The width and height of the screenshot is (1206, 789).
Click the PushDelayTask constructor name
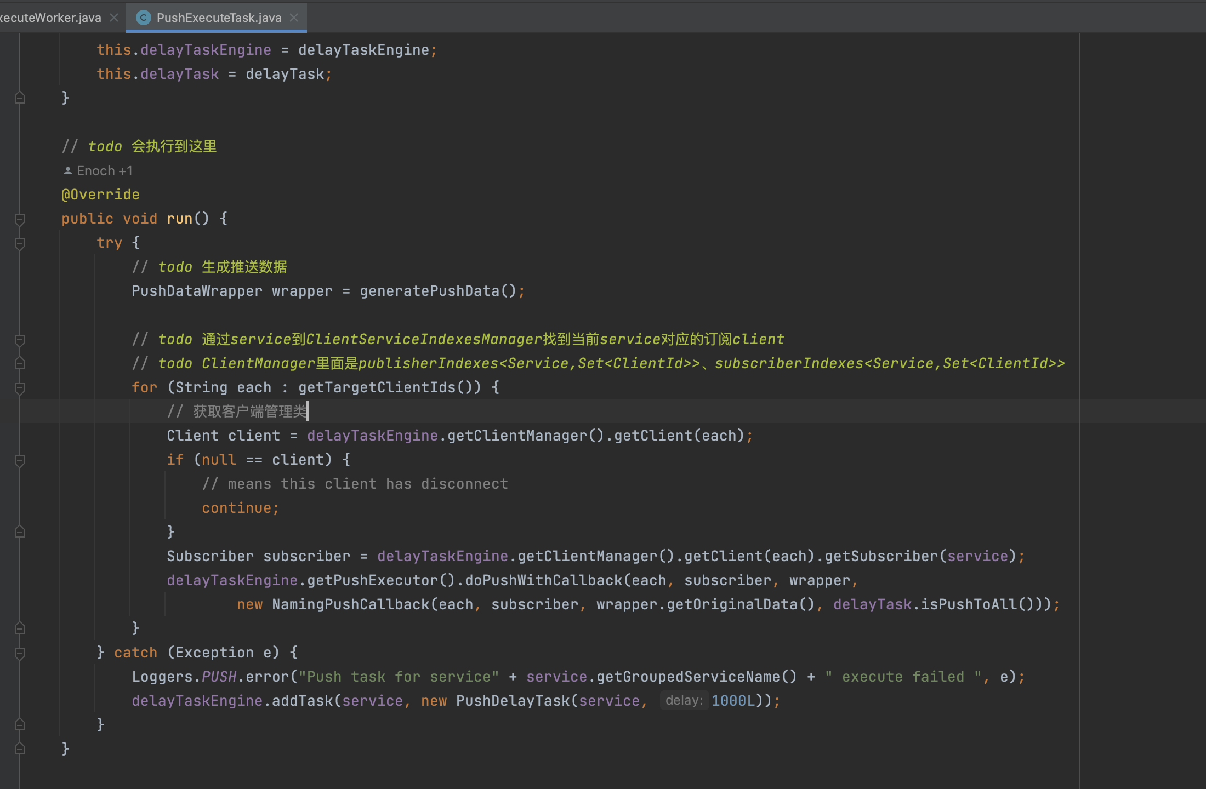coord(513,701)
